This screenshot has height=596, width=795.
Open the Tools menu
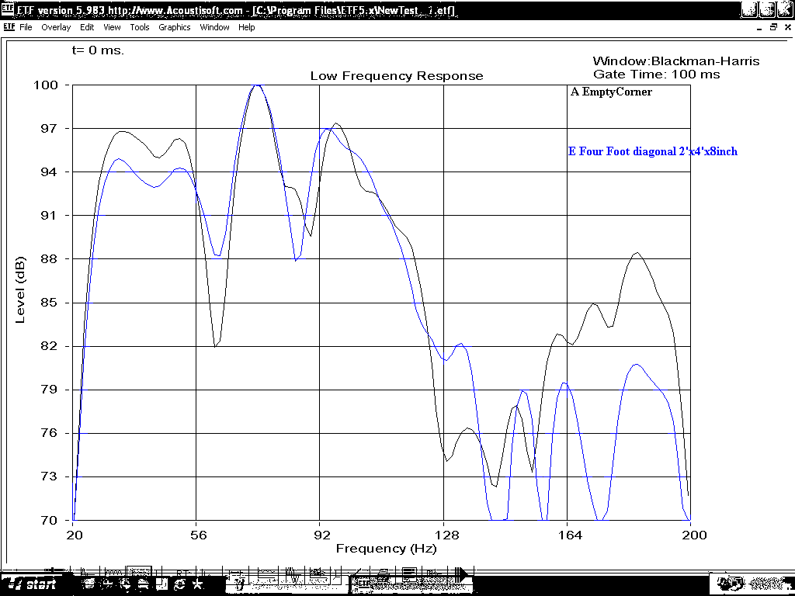pos(140,27)
